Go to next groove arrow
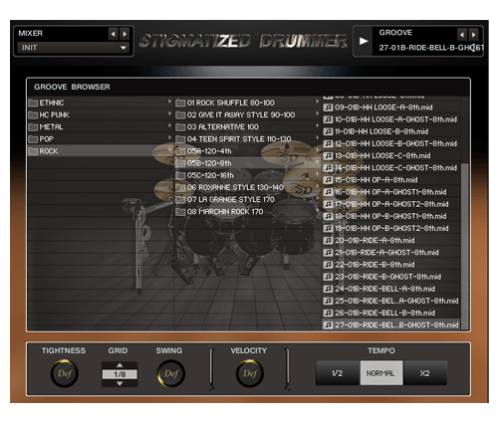 [x=473, y=34]
